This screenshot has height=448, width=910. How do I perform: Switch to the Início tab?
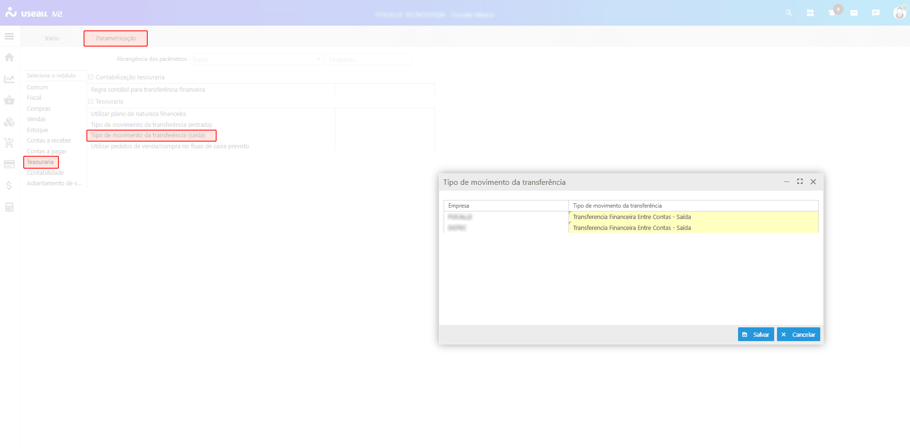pos(52,38)
